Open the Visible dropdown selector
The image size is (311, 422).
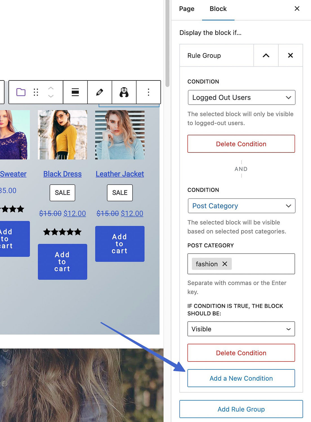tap(241, 329)
